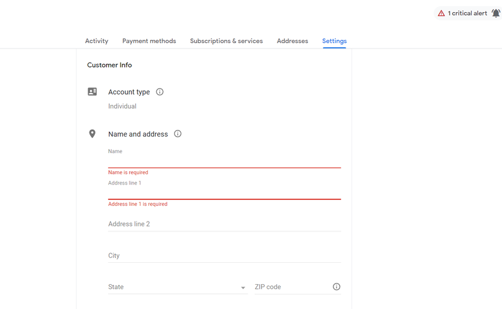Open the State dropdown
The height and width of the screenshot is (309, 502).
coord(178,287)
